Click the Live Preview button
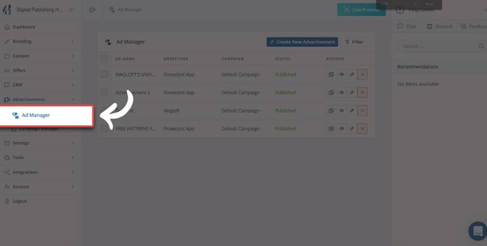This screenshot has height=246, width=487. 361,10
